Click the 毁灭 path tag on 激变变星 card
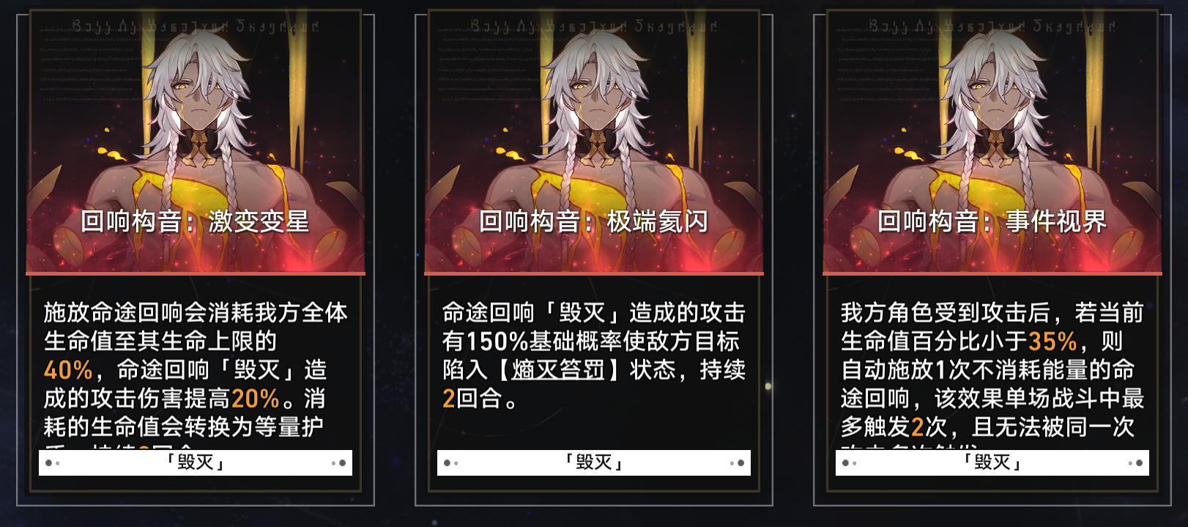Viewport: 1188px width, 527px height. pyautogui.click(x=196, y=462)
